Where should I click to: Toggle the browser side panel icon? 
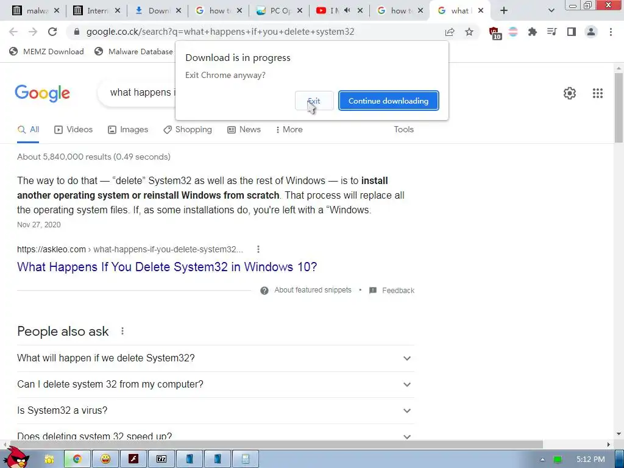(x=572, y=32)
